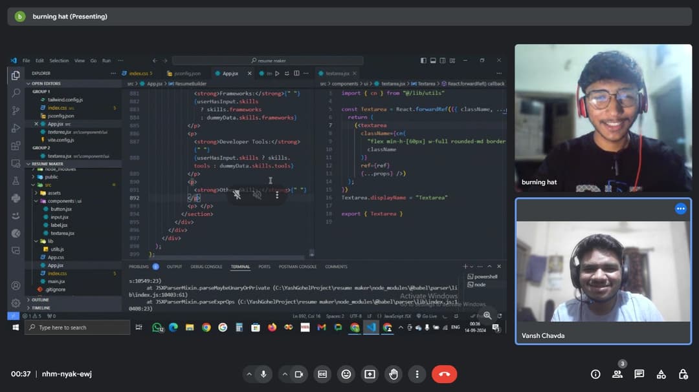Open host controls lock icon
Screen dimensions: 699x392
[x=683, y=374]
